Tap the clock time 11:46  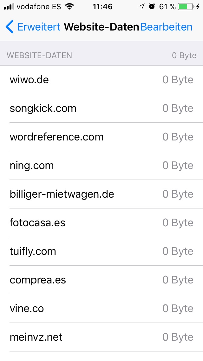point(102,7)
